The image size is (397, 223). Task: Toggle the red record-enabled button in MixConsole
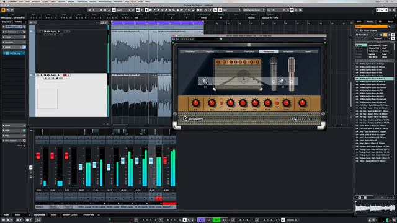159,199
